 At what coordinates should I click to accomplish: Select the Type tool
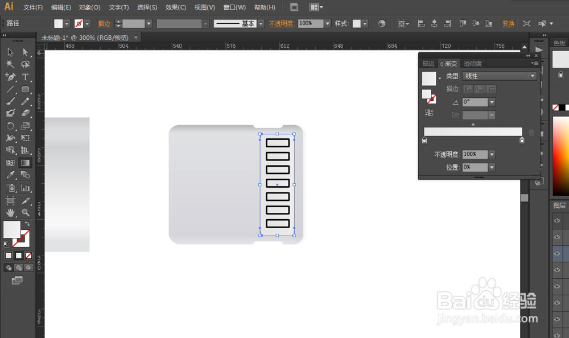25,77
